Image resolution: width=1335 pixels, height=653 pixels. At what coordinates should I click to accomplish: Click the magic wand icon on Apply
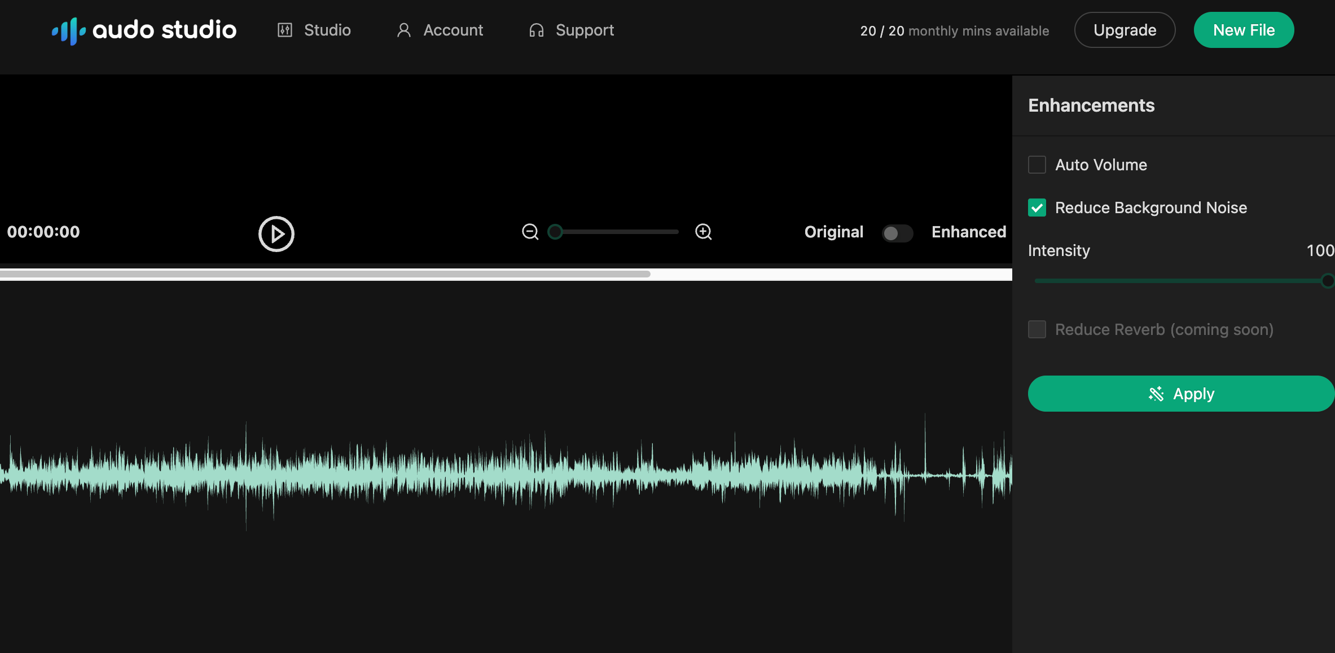pyautogui.click(x=1157, y=394)
